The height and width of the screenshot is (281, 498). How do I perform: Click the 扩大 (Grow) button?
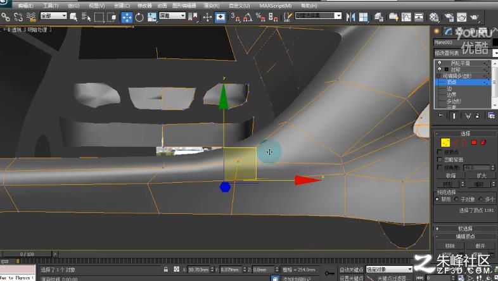coord(481,175)
